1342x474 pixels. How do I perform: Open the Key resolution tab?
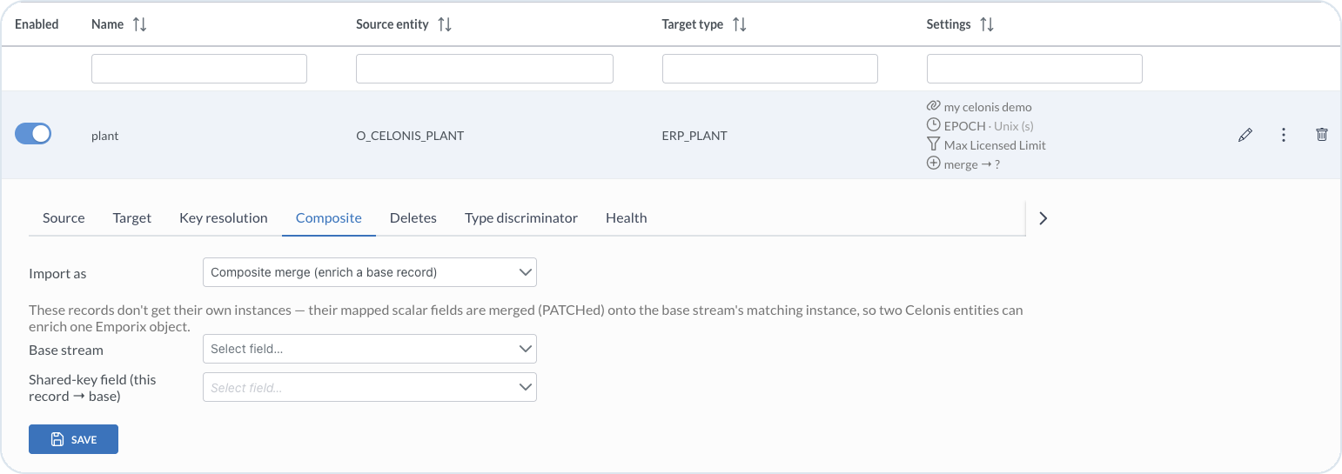[x=224, y=218]
